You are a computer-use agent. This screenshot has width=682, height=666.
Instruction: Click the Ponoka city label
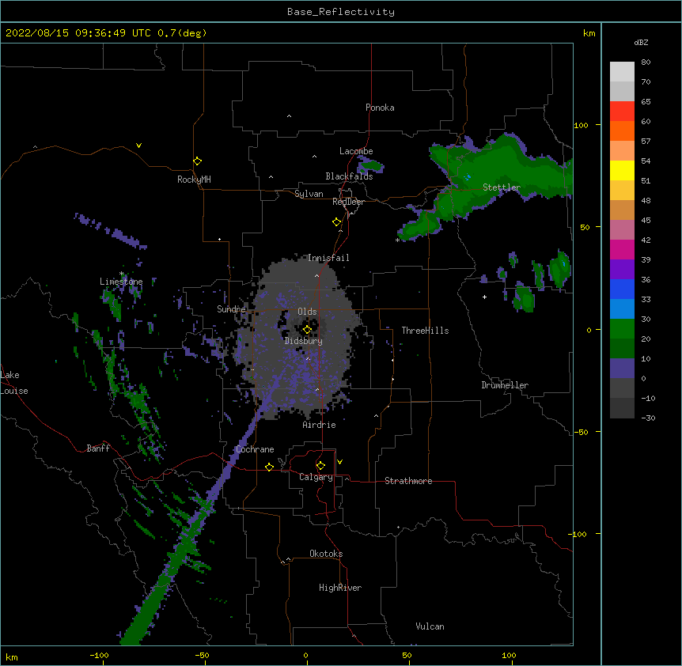click(380, 108)
